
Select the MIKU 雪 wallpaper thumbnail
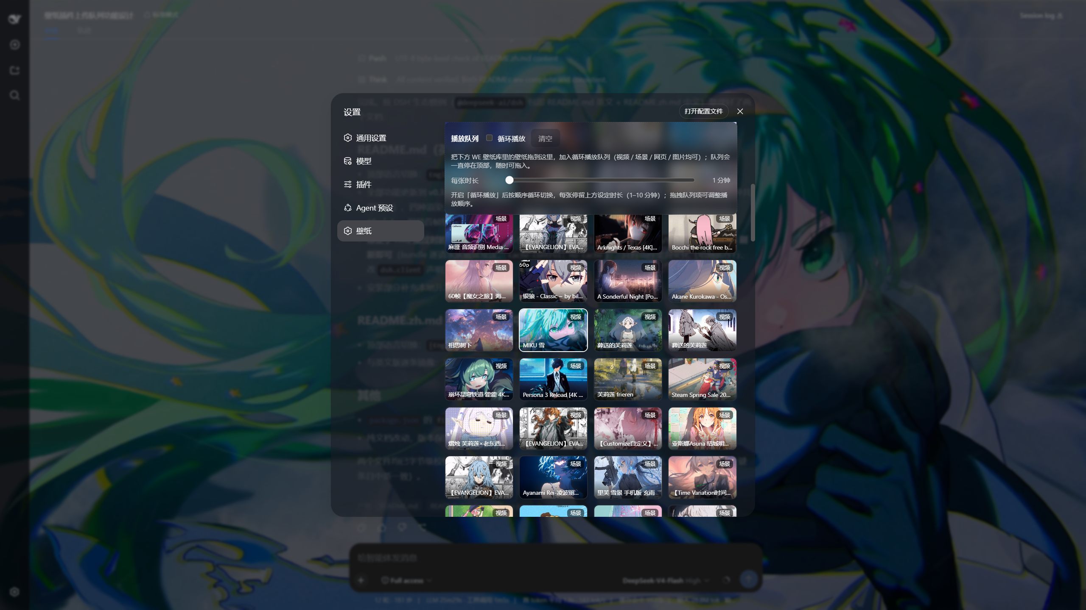click(x=553, y=330)
